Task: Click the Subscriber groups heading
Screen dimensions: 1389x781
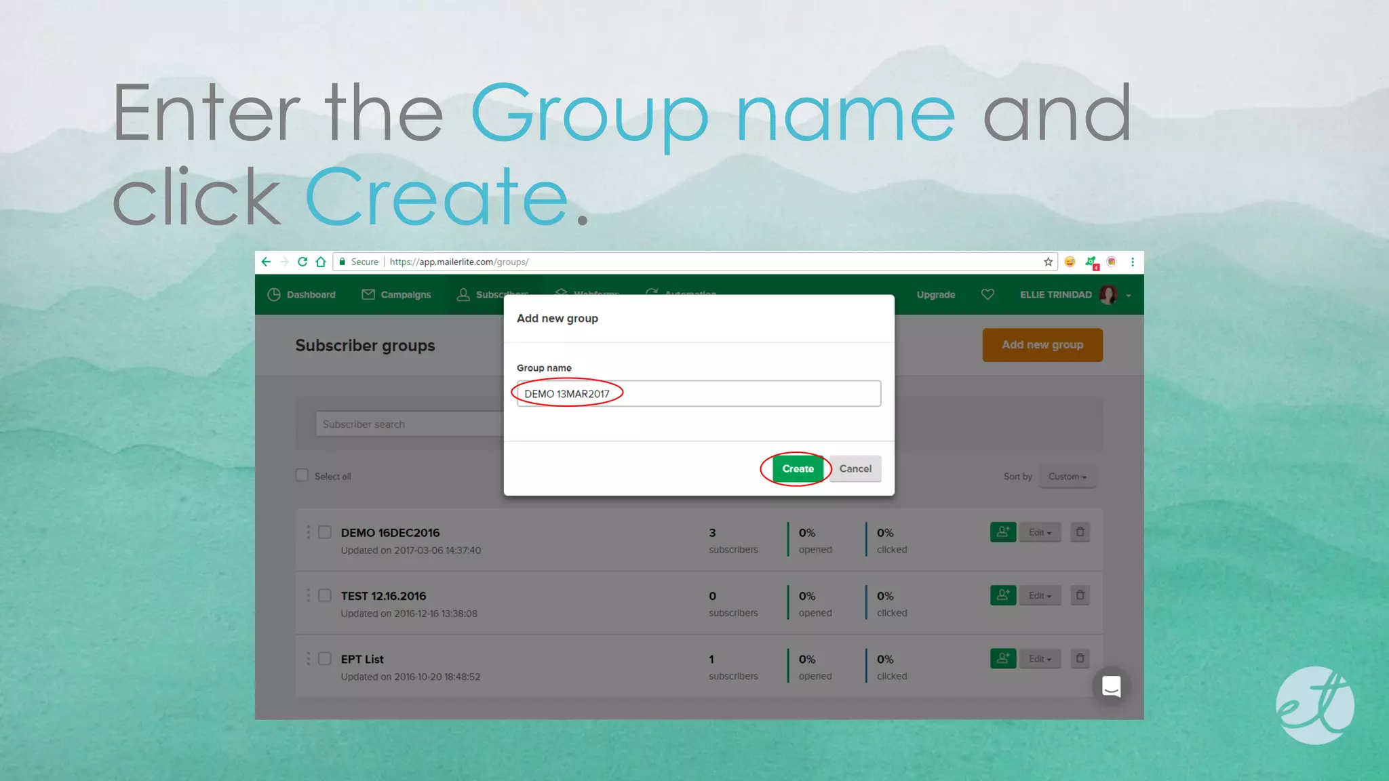Action: tap(365, 346)
